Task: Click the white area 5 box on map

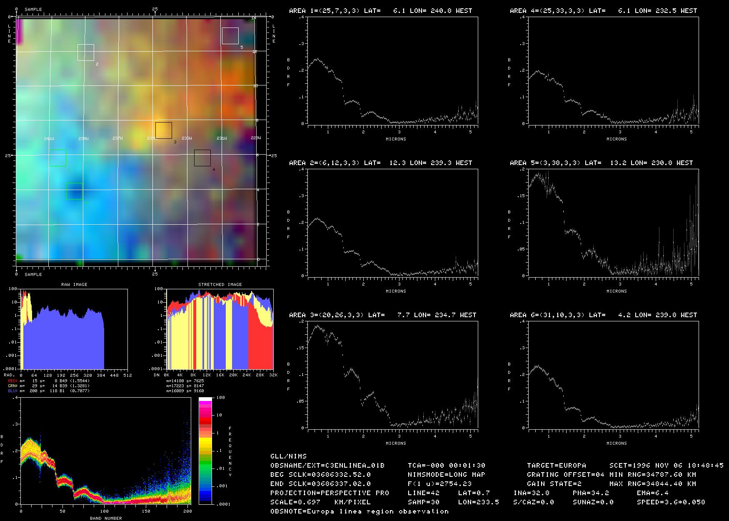Action: (x=230, y=36)
